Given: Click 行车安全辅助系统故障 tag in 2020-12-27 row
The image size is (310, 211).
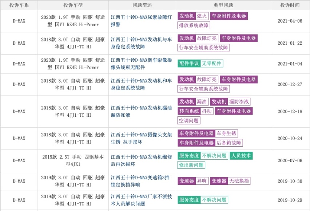Looking at the screenshot, I should (x=203, y=89).
